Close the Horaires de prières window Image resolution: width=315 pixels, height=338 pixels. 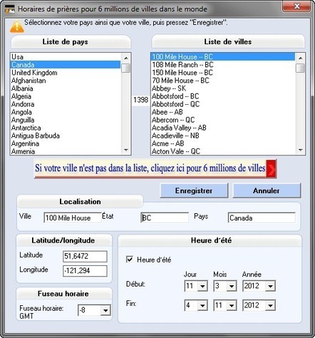[296, 6]
